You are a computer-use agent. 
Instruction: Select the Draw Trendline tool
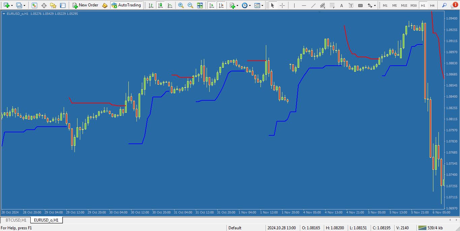pos(313,5)
